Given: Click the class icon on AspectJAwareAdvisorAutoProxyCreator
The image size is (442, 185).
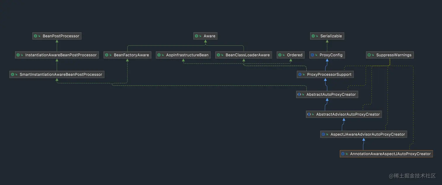Looking at the screenshot, I should pyautogui.click(x=324, y=134).
